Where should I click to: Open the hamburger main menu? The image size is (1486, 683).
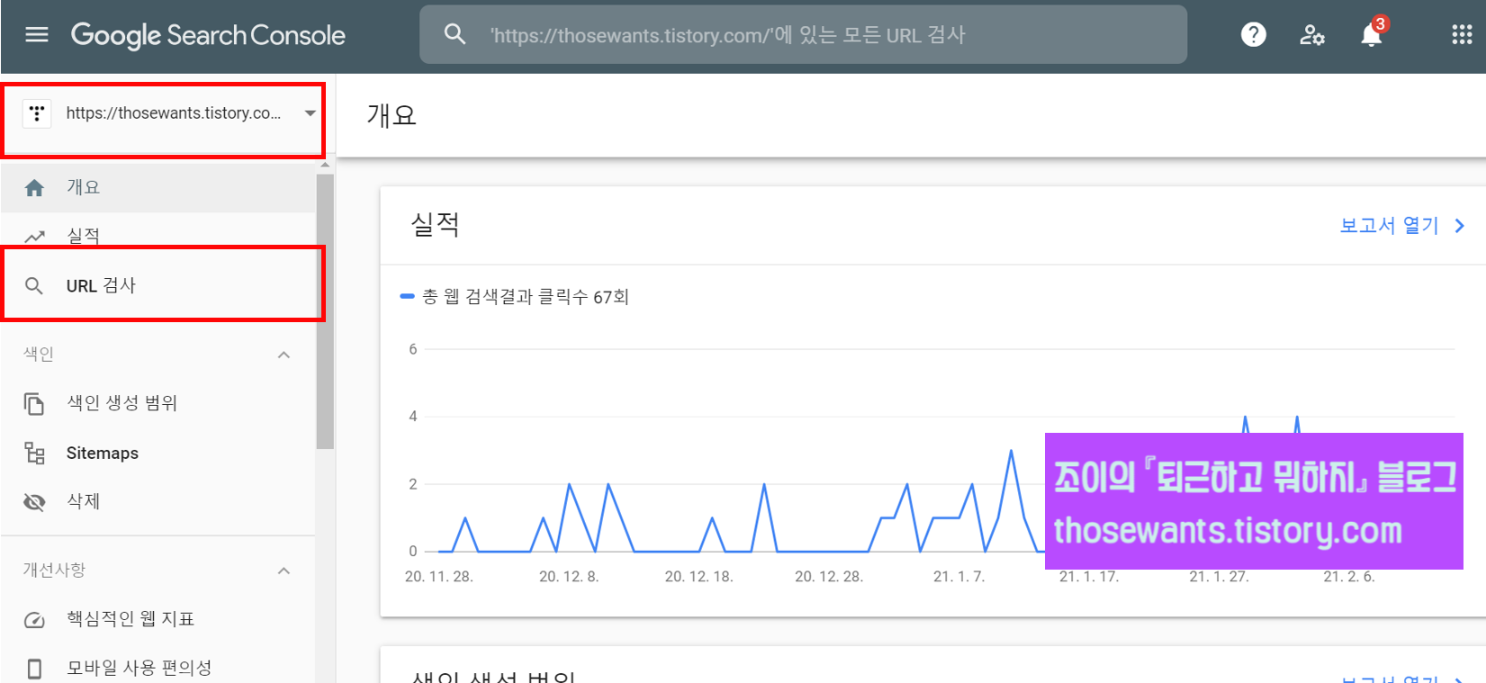37,35
